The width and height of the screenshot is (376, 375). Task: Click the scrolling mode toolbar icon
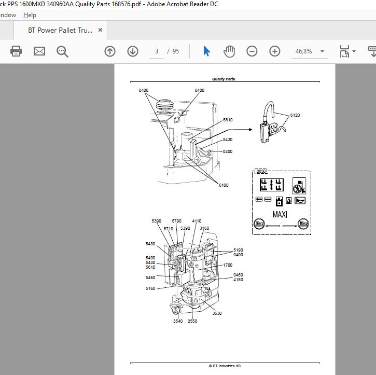(372, 51)
